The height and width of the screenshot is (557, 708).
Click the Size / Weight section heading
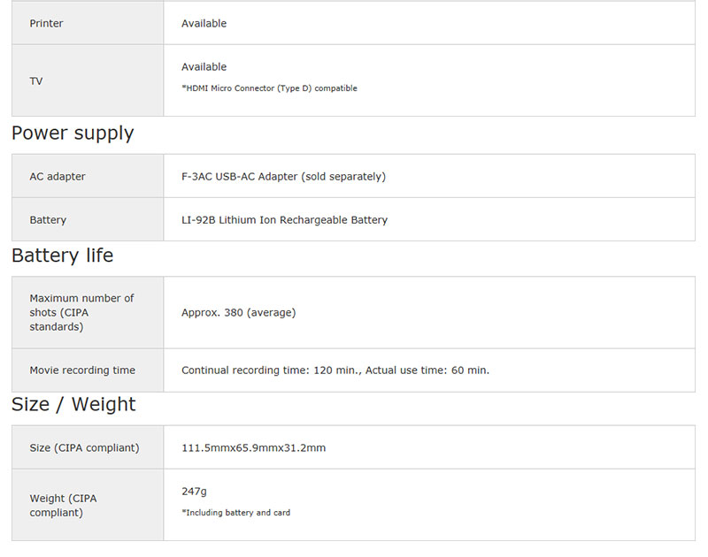73,405
